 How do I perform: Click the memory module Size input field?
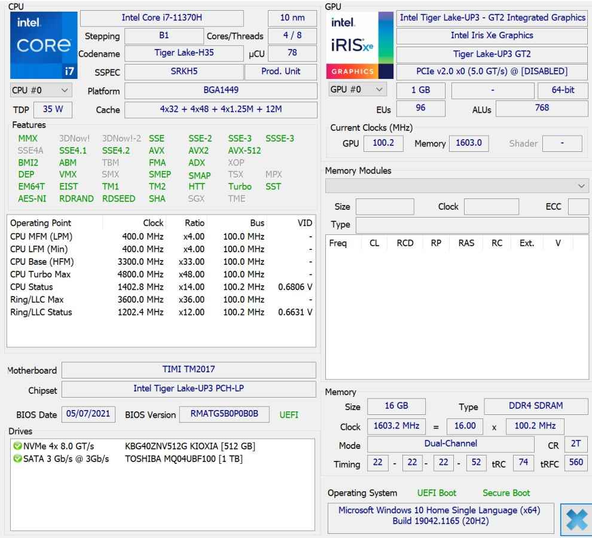coord(385,207)
